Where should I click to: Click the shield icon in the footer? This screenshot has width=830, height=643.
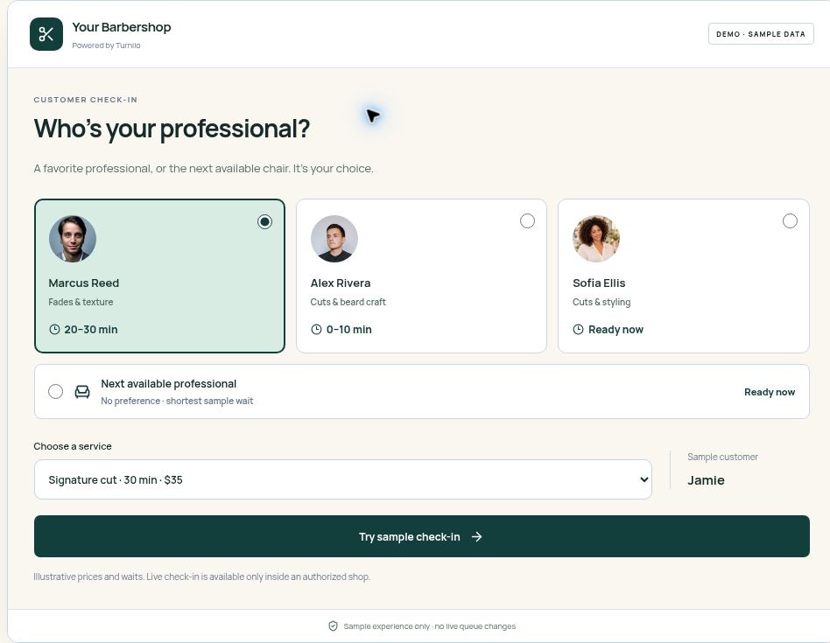[333, 626]
